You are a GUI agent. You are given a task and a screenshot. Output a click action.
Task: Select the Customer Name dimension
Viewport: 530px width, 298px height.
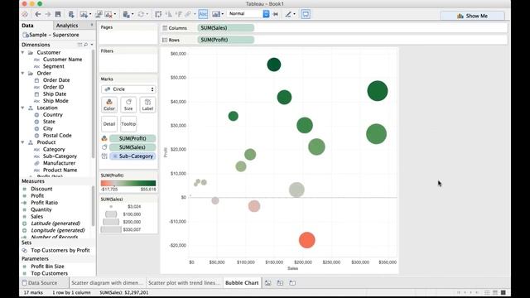(x=63, y=60)
